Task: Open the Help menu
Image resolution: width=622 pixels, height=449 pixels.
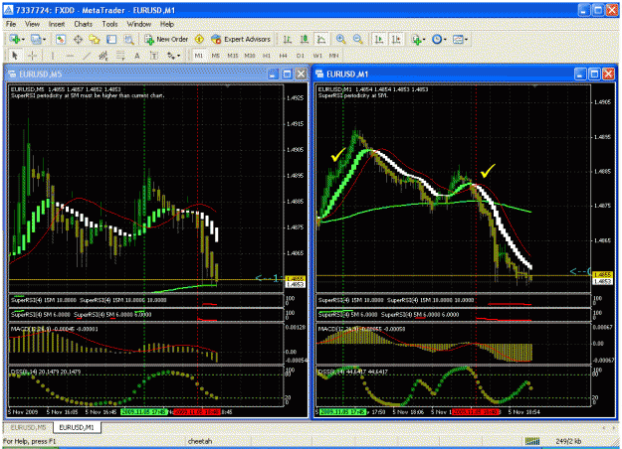Action: (167, 24)
